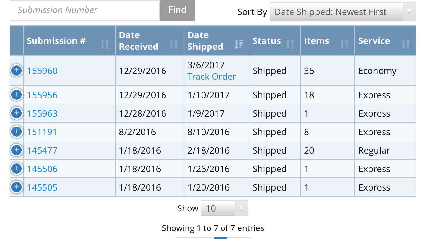Toggle Date Shipped sort order icon

(x=239, y=44)
